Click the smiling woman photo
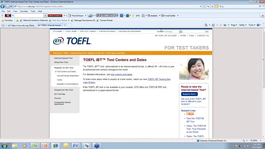Viewport: 265px width, 149px height. click(x=194, y=69)
